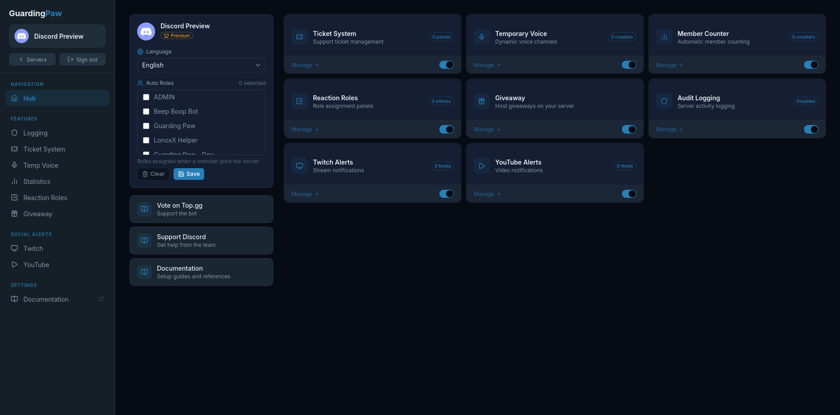Click Manage on the Temporary Voice card
The image size is (840, 415).
coord(487,65)
